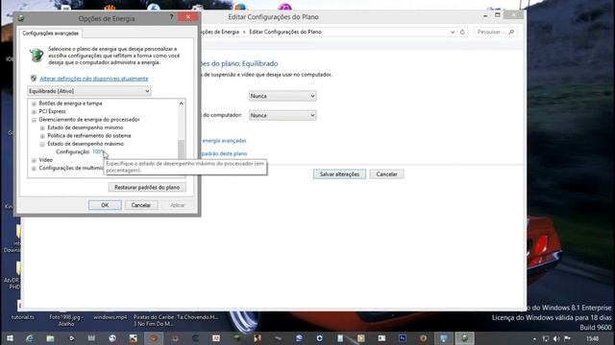Expand the PCI Express node

coord(34,111)
